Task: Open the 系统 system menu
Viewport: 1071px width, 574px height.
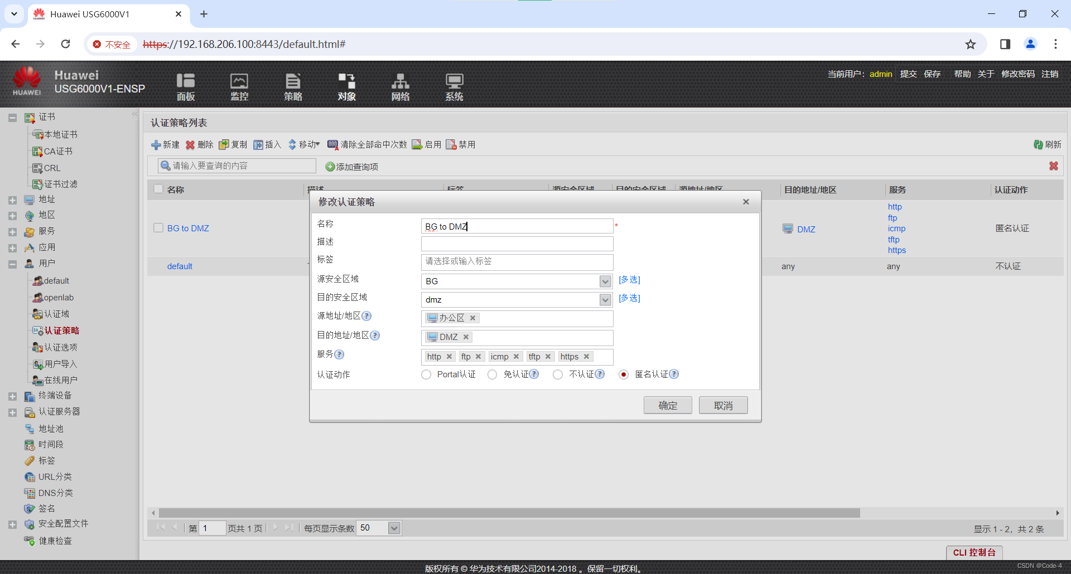Action: tap(454, 87)
